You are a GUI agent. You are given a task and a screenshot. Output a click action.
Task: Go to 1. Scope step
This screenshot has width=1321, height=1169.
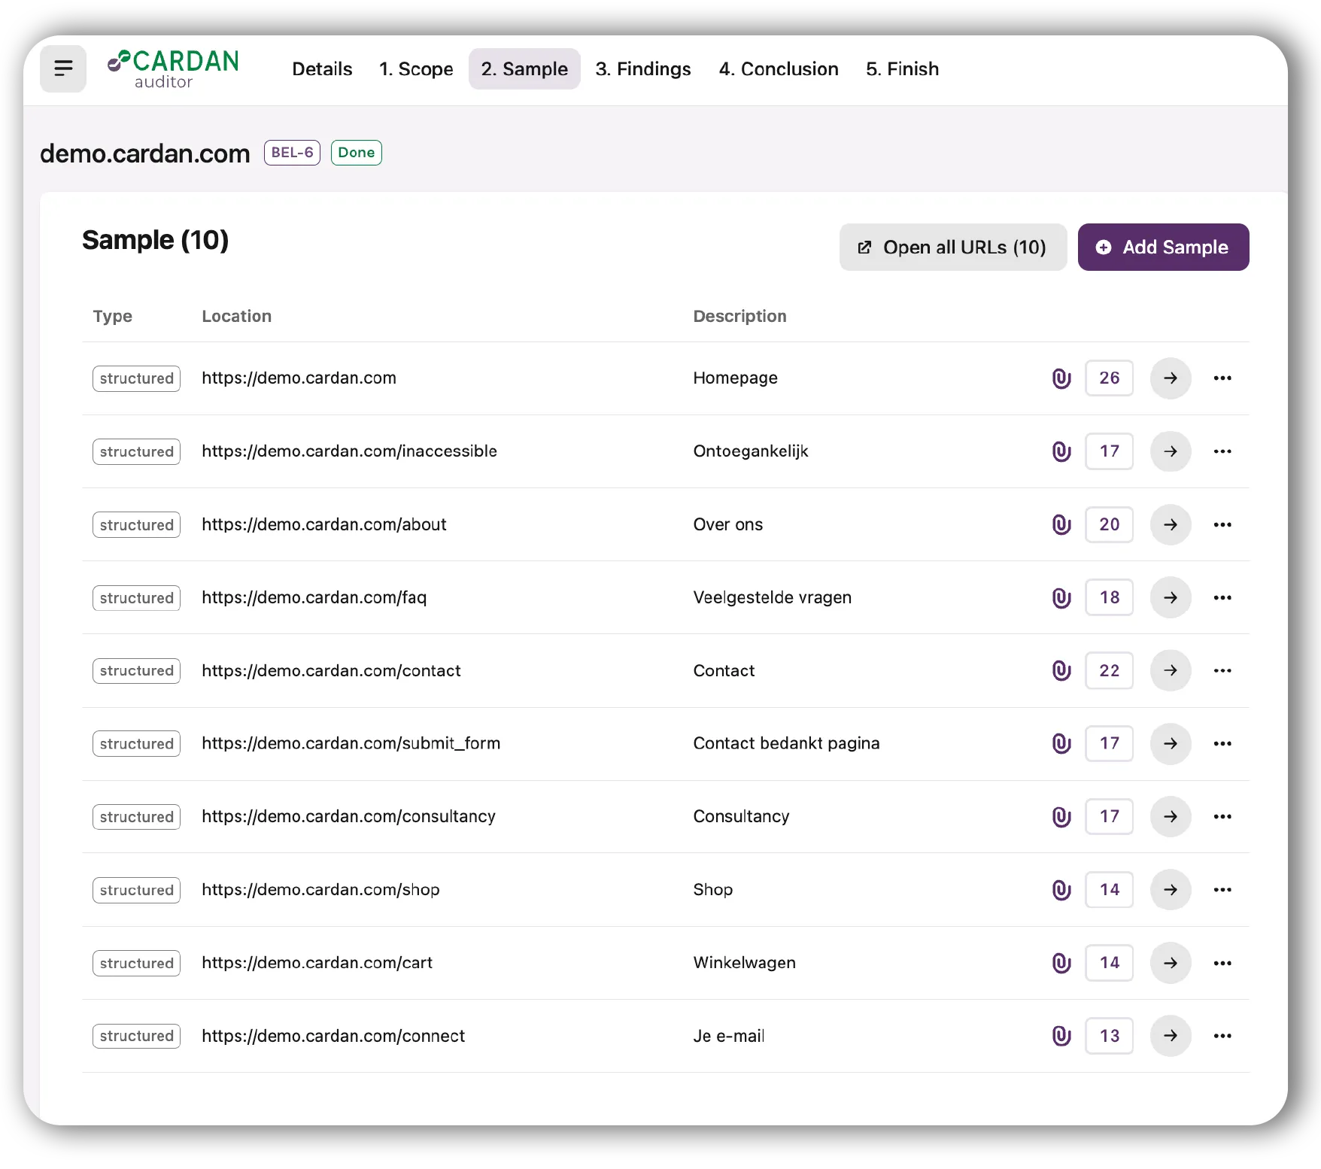pyautogui.click(x=416, y=69)
